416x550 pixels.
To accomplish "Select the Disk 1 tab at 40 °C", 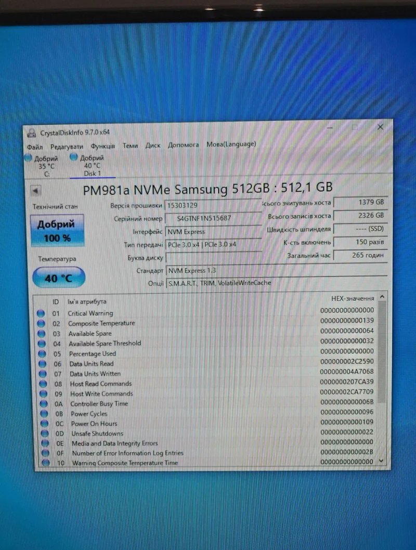I will [x=92, y=165].
